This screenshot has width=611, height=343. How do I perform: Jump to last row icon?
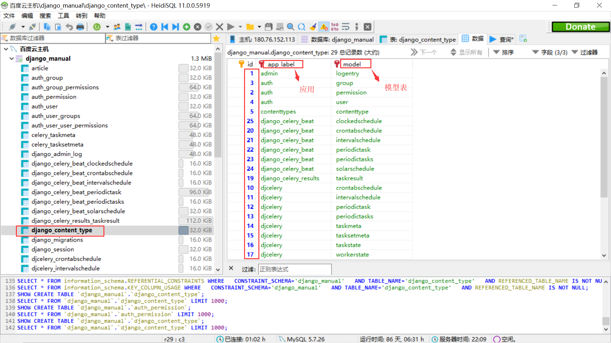[x=176, y=27]
